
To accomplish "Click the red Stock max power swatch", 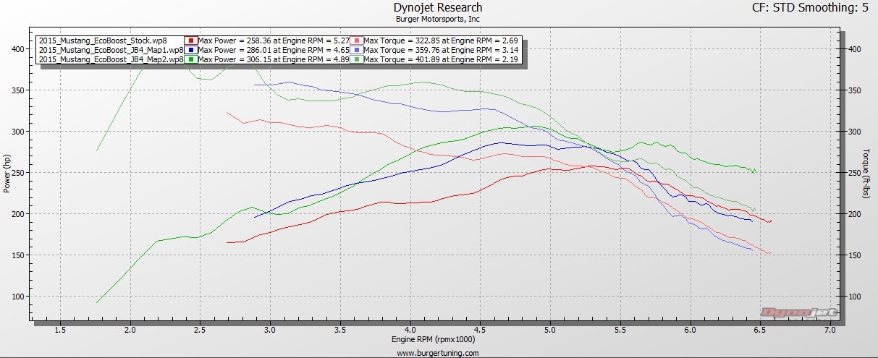I will tap(190, 41).
